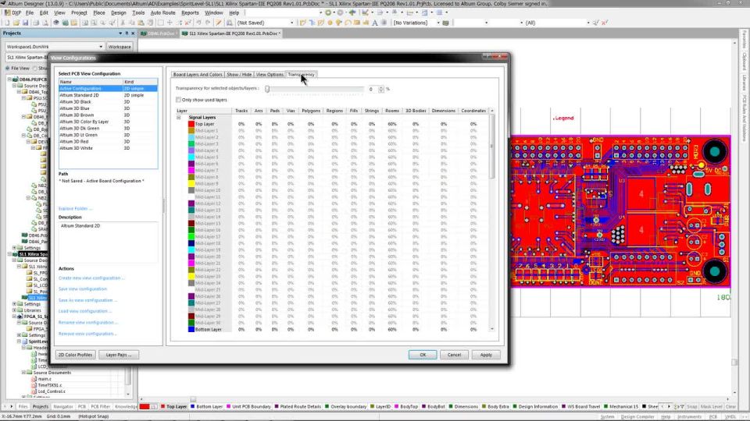Click the Redo arrow toolbar icon

208,23
